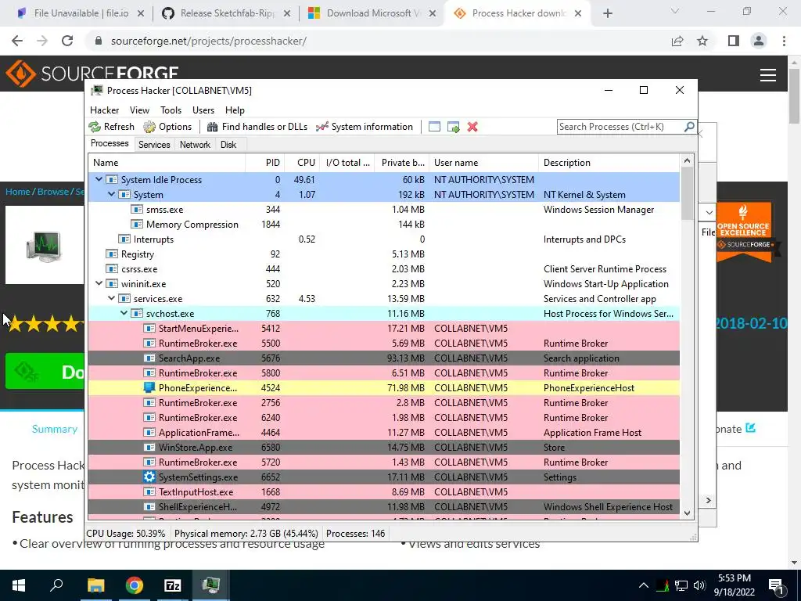801x601 pixels.
Task: Select the Memory Compression process row
Action: [x=383, y=225]
